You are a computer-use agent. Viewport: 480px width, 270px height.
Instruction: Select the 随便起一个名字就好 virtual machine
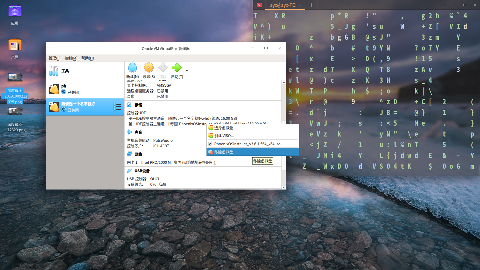85,107
